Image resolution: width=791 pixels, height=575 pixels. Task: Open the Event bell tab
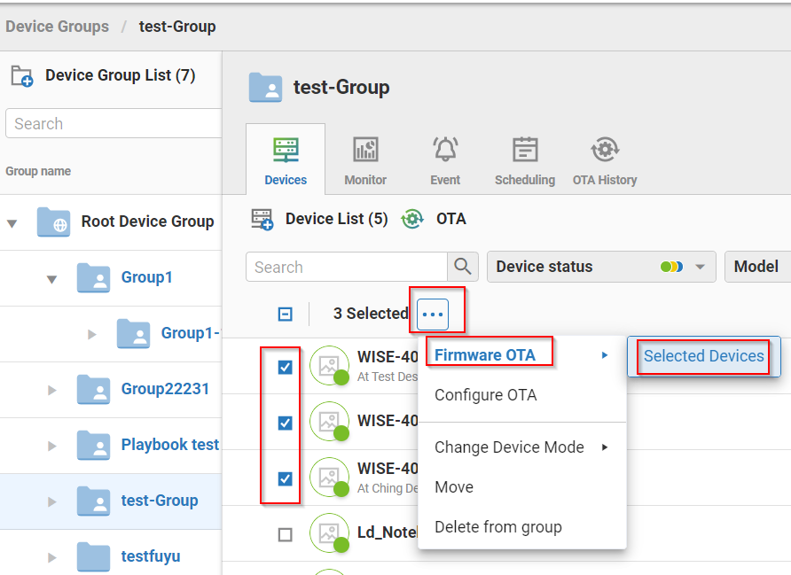445,159
